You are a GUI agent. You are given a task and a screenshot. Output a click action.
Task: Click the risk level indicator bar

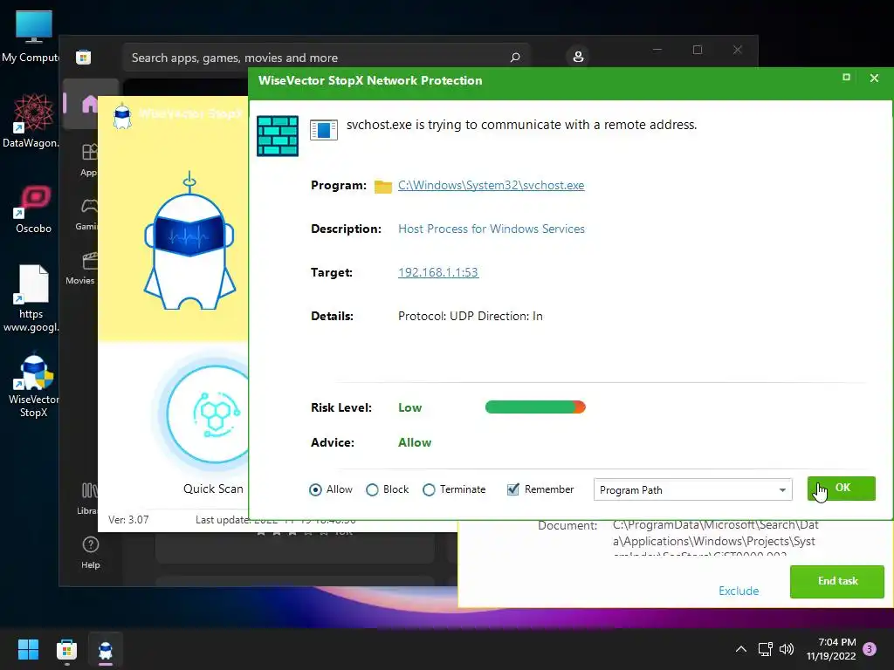point(535,407)
